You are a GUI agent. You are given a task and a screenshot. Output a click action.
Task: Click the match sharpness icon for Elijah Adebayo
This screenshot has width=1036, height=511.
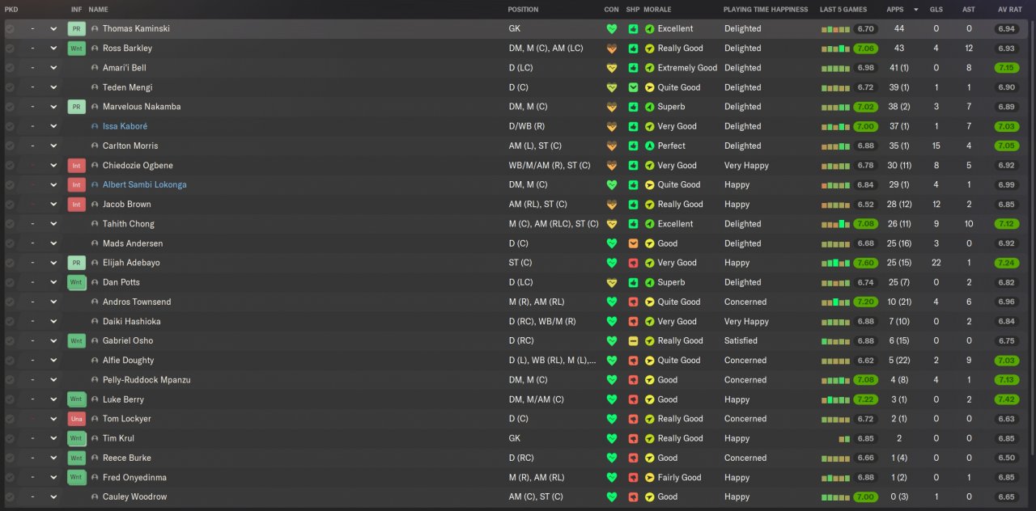(633, 263)
